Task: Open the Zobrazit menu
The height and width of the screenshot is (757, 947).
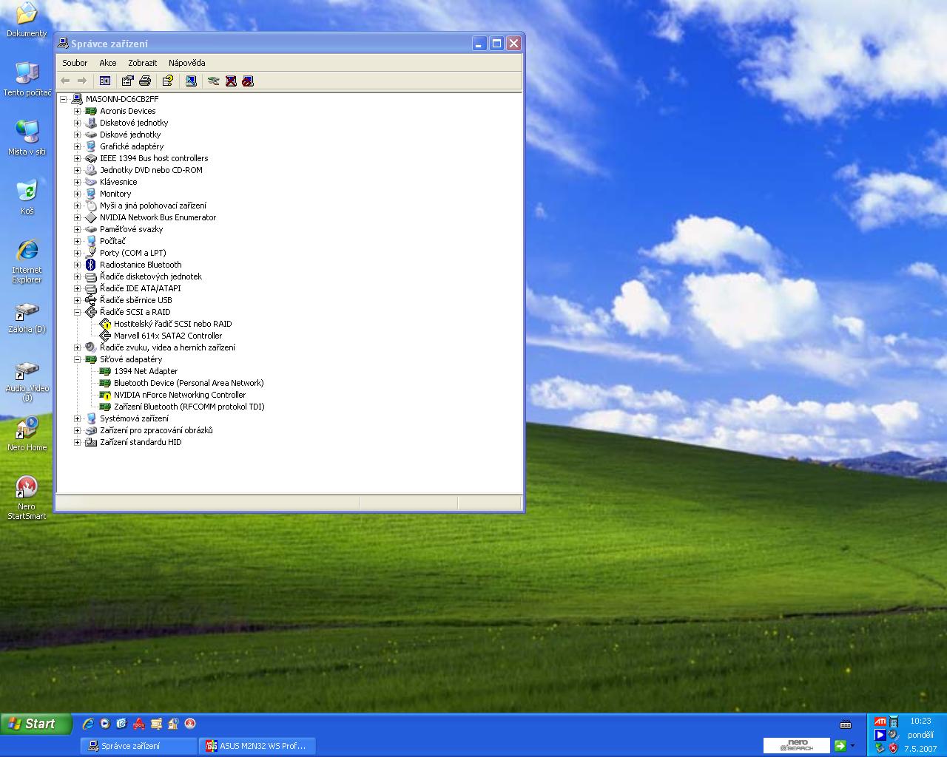Action: [142, 63]
